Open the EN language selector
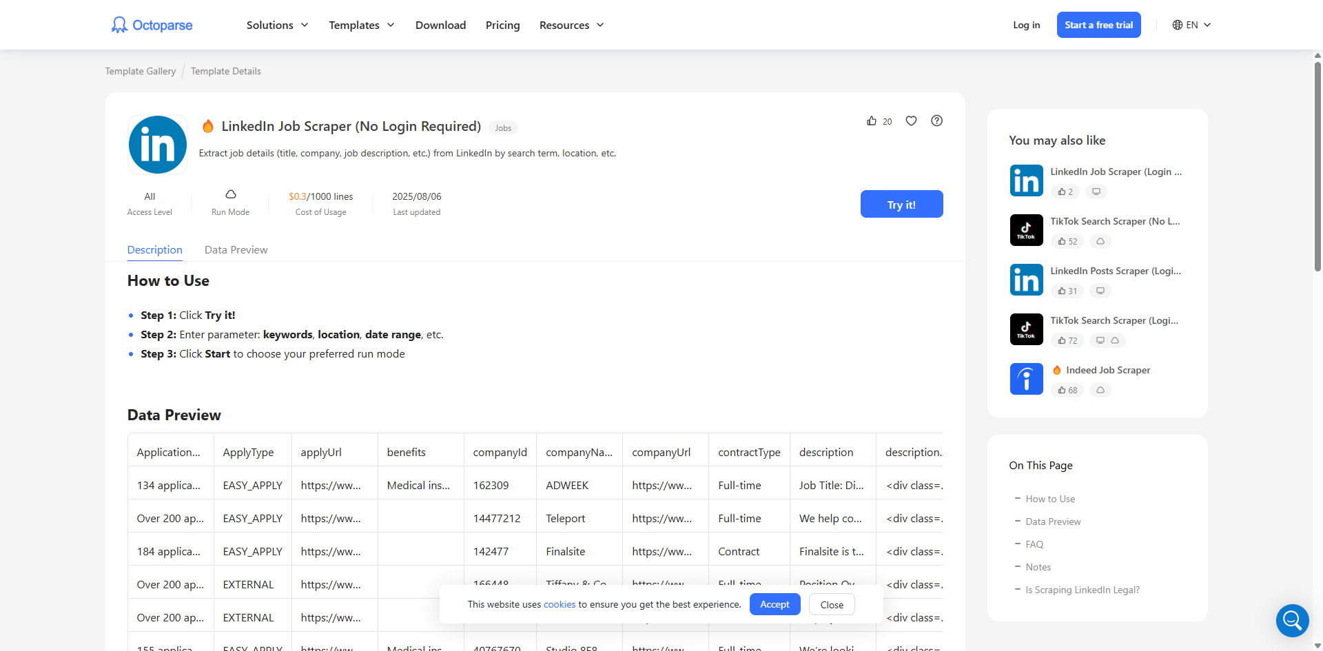The width and height of the screenshot is (1323, 651). pos(1191,25)
